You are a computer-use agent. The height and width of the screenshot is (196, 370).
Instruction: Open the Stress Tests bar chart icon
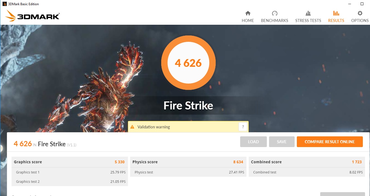click(x=308, y=13)
